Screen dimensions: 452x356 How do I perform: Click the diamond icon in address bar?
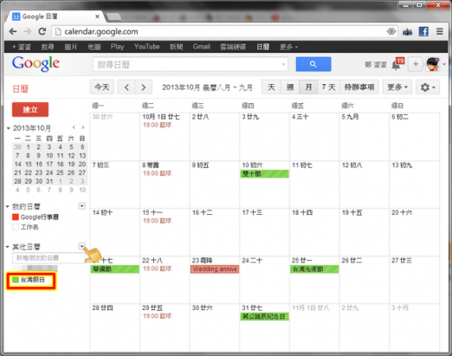pyautogui.click(x=391, y=31)
